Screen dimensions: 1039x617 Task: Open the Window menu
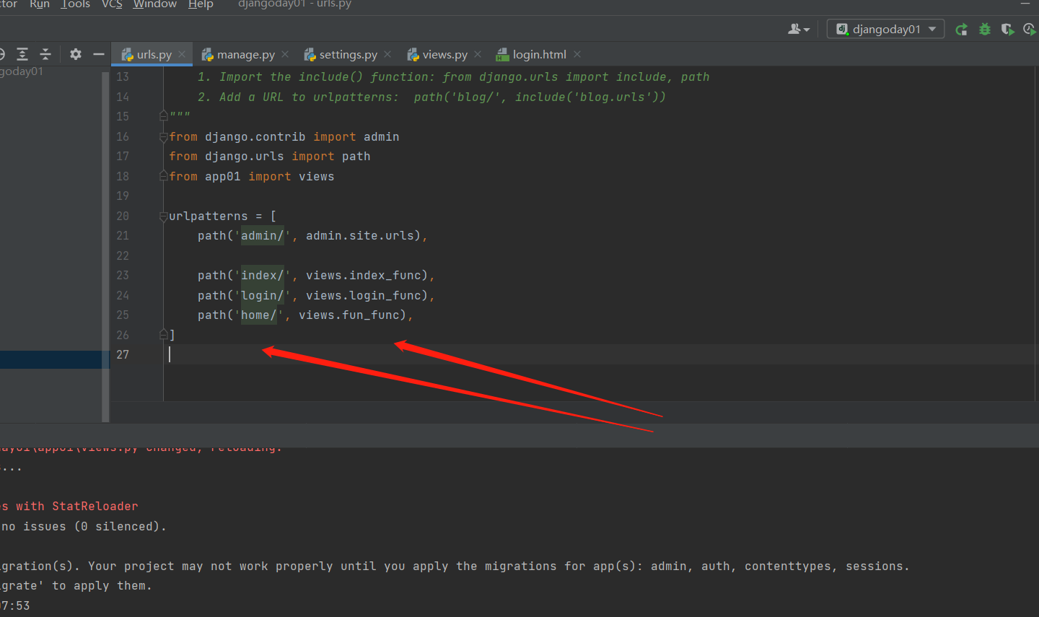click(x=155, y=4)
